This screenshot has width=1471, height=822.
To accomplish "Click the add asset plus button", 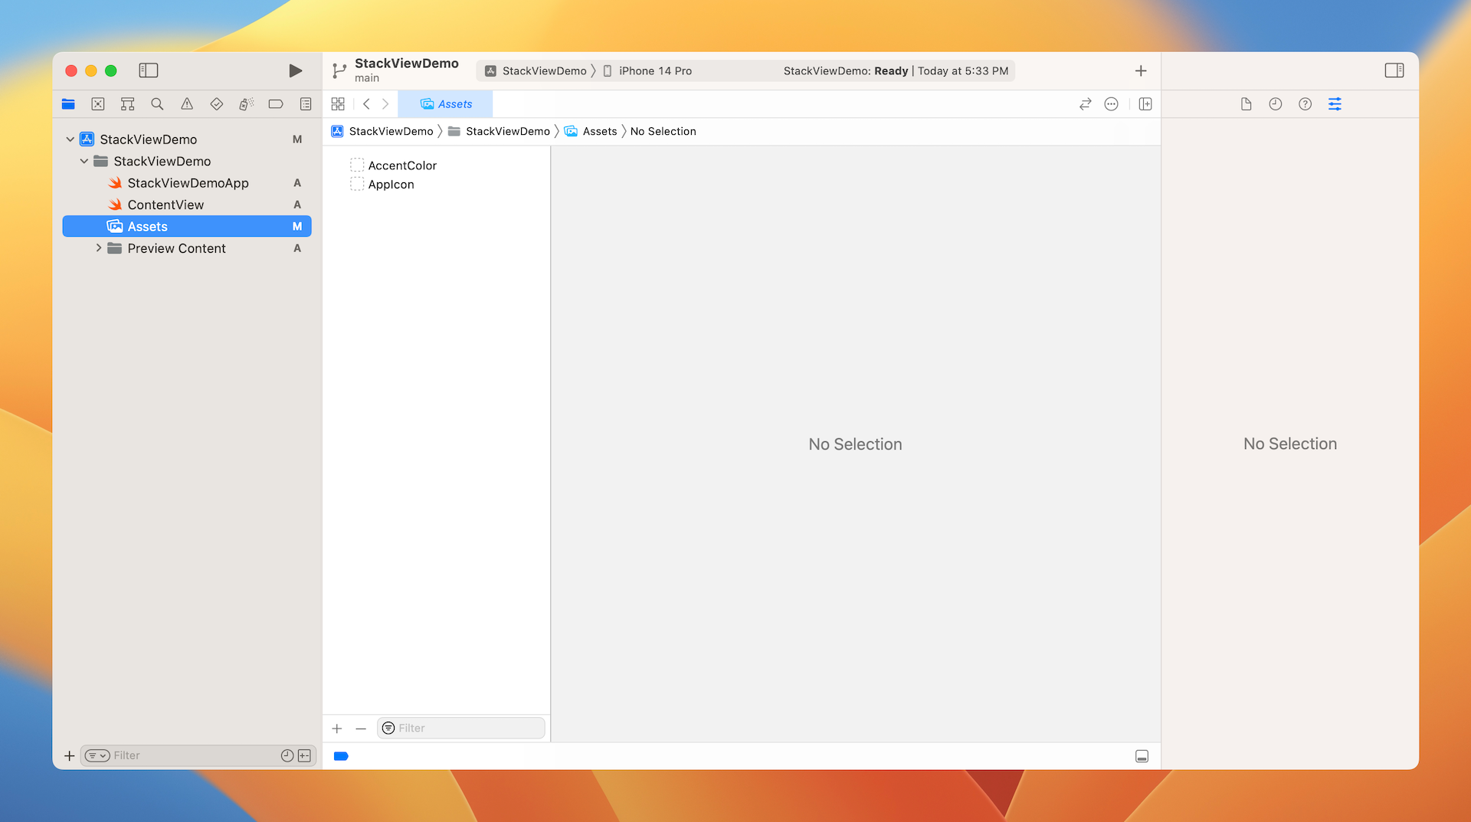I will (337, 729).
